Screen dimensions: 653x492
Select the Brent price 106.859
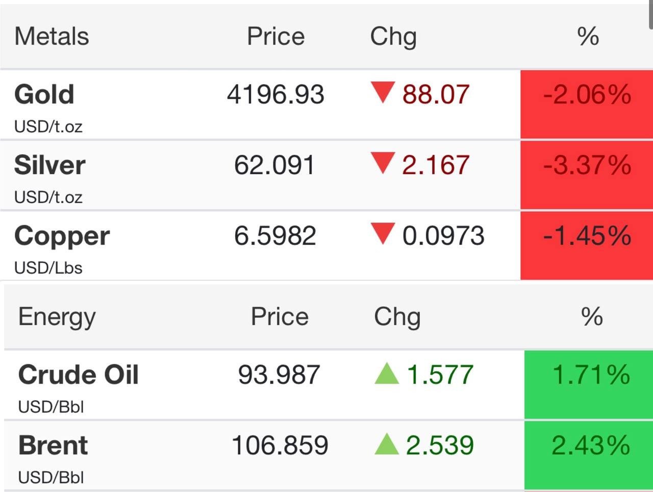tap(280, 445)
